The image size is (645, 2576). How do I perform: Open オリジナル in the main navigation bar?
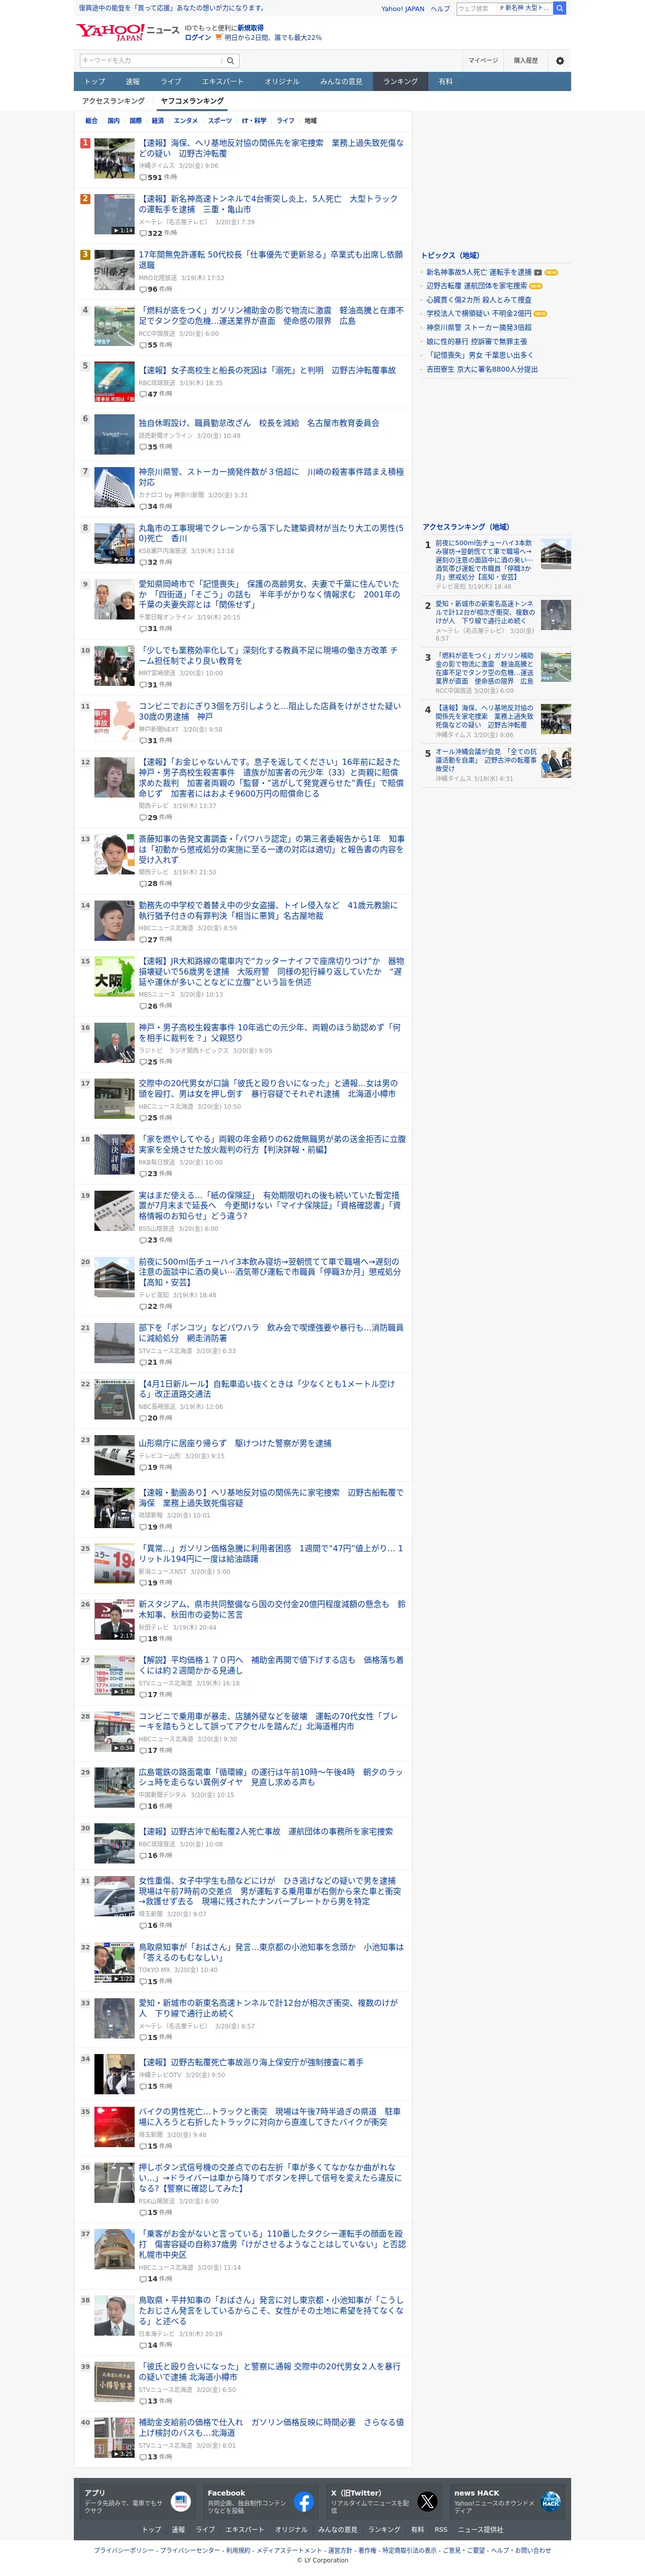click(x=282, y=81)
